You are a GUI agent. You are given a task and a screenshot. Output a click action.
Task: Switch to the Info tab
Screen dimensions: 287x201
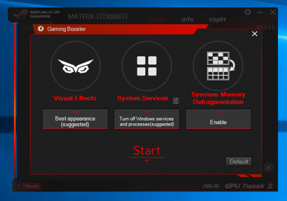[x=188, y=20]
